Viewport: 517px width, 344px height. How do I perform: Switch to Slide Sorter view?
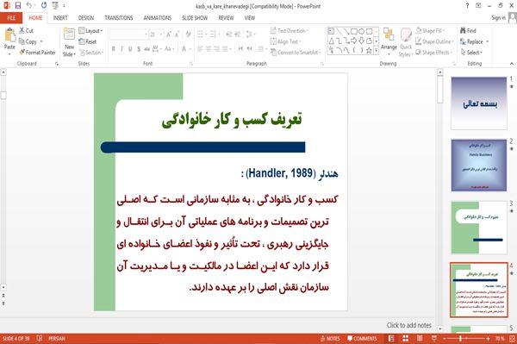[406, 338]
